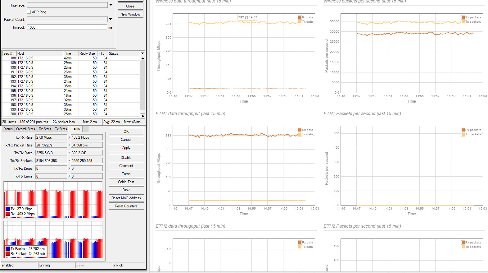Sort ping results by Time column header
This screenshot has width=488, height=273.
(x=70, y=53)
